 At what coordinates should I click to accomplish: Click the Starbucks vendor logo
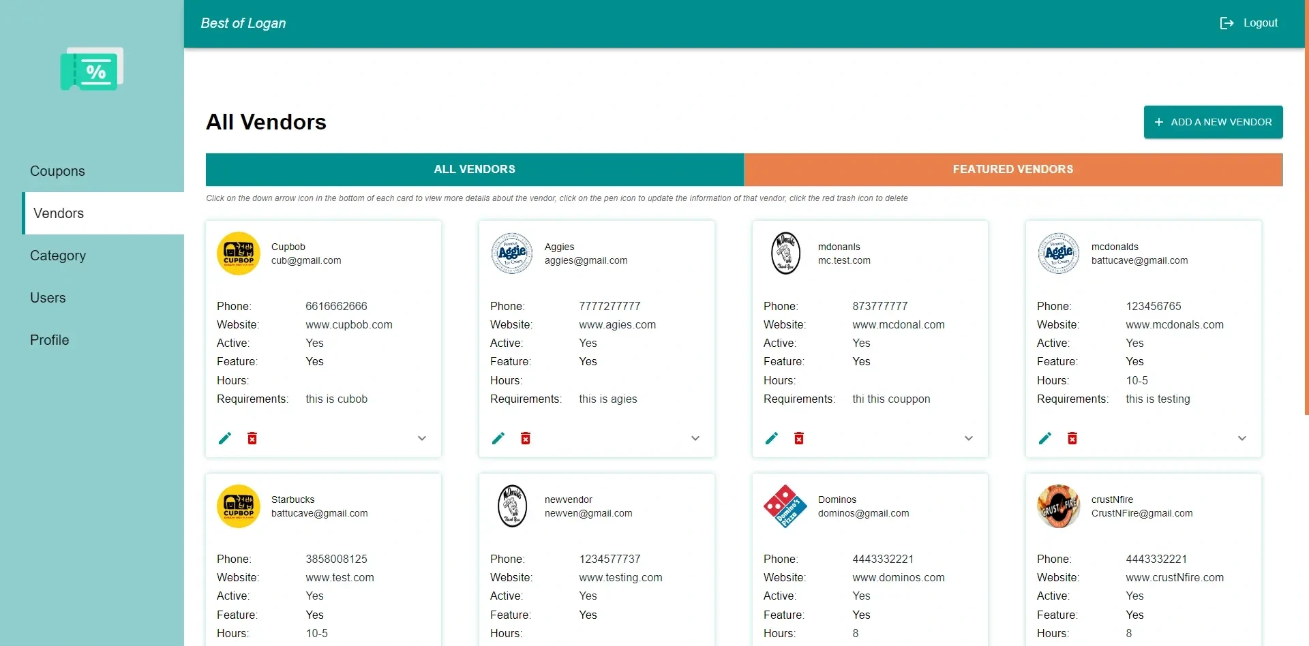239,506
